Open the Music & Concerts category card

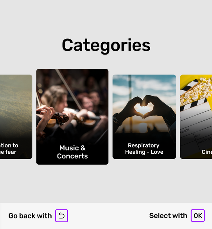point(72,117)
